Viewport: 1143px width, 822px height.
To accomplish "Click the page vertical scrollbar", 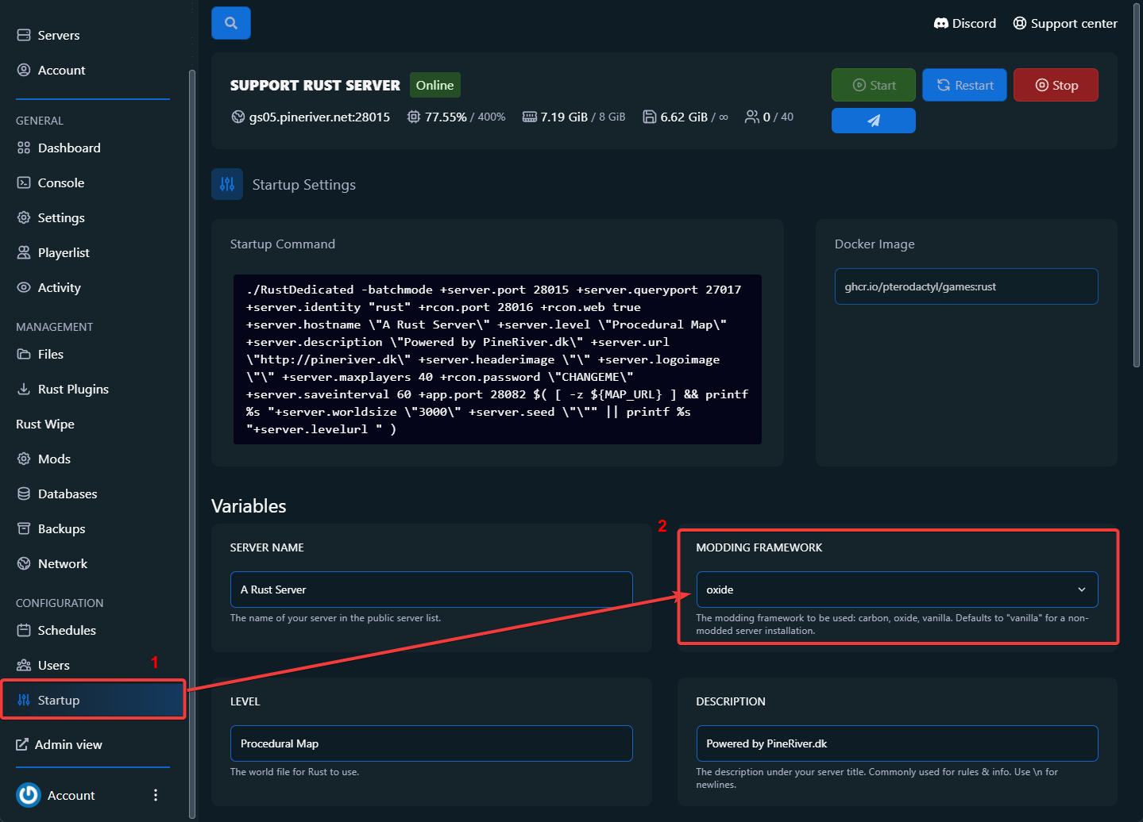I will [1137, 186].
